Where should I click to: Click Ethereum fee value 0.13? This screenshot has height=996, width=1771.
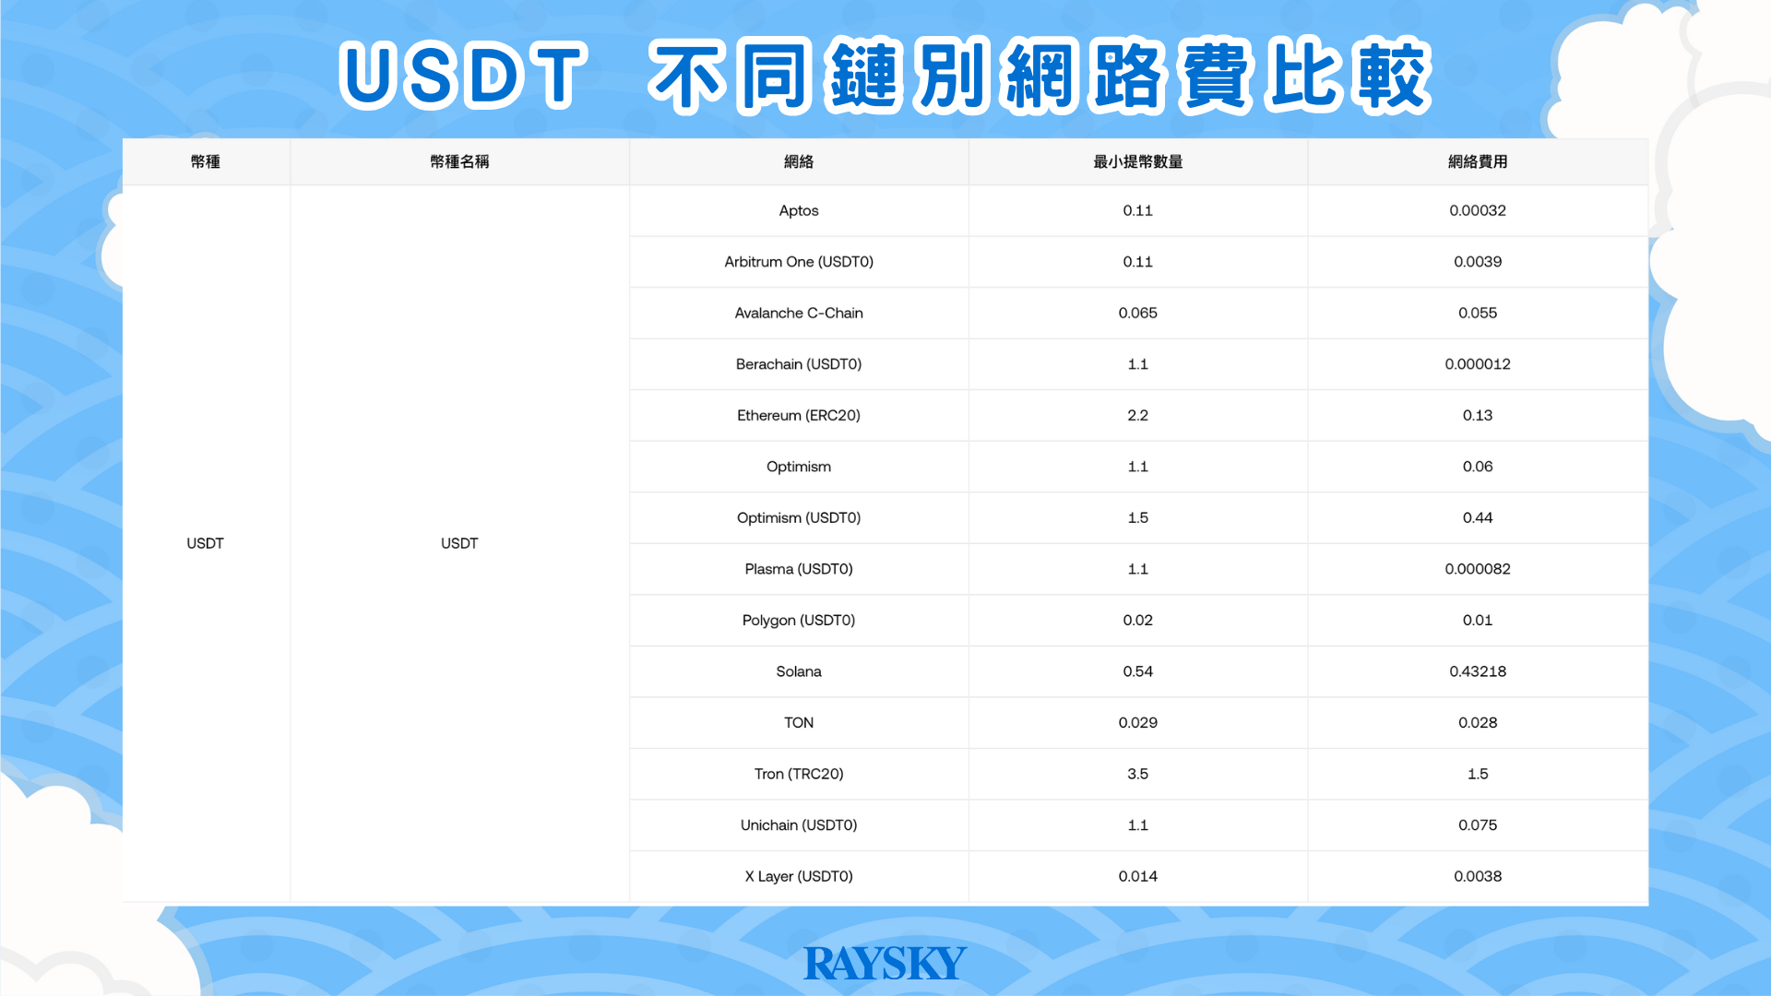coord(1478,415)
